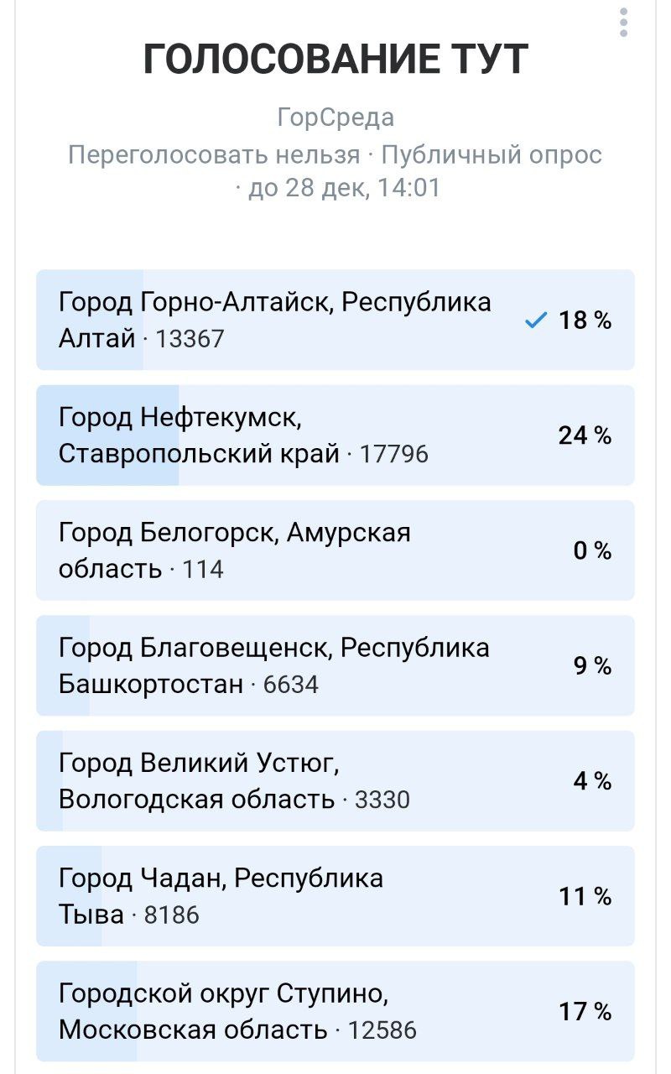
Task: Click the ГОЛОСОВАНИЕ ТУТ poll title
Action: point(335,59)
